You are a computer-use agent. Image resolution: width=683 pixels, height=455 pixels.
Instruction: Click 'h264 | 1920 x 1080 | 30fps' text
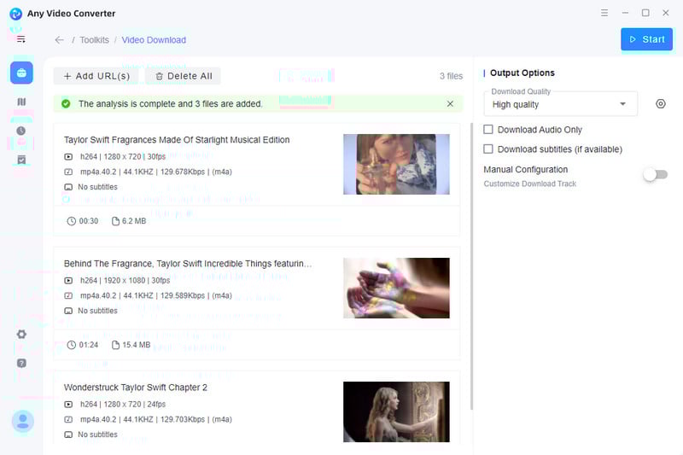click(x=125, y=280)
